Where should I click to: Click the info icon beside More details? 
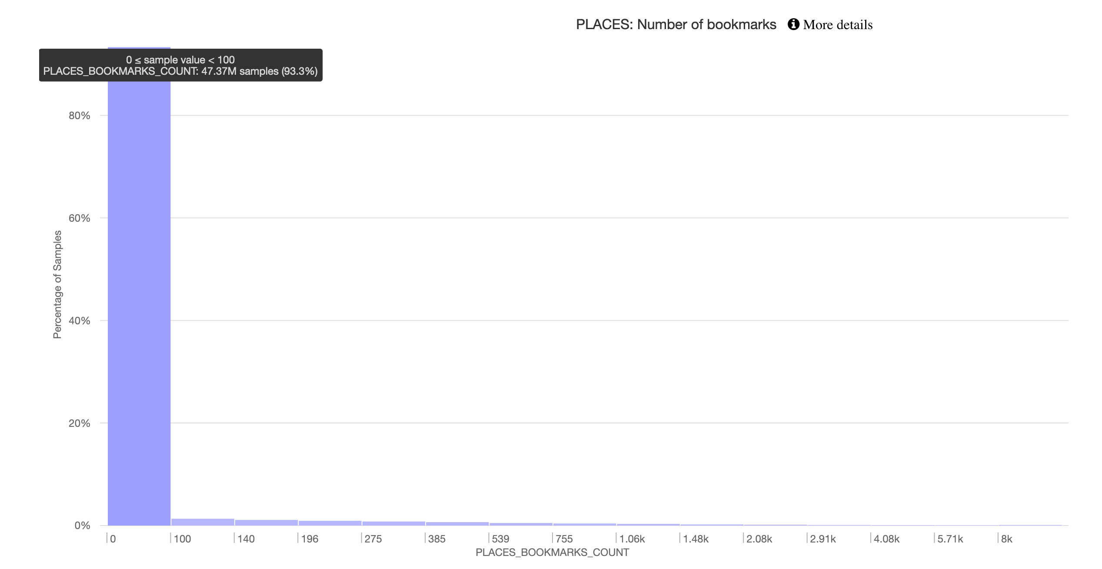(793, 24)
